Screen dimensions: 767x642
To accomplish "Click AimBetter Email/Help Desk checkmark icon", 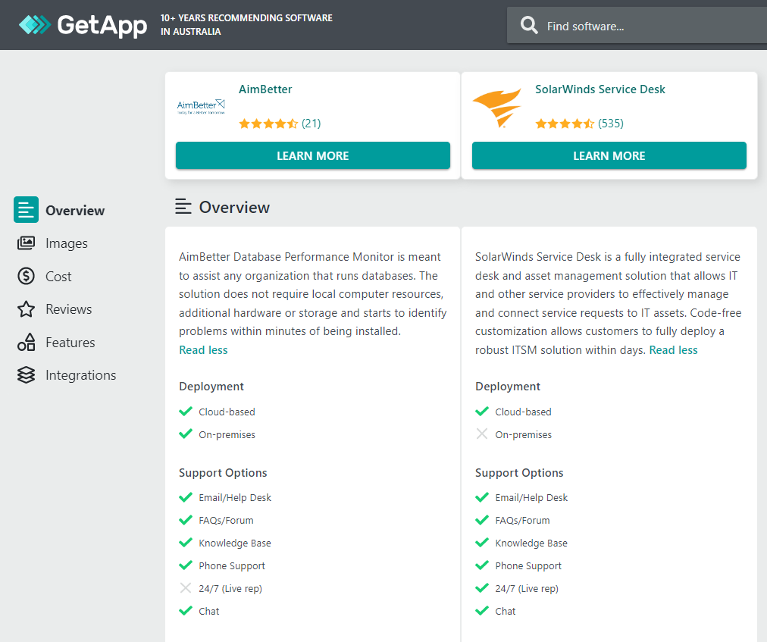I will (186, 498).
